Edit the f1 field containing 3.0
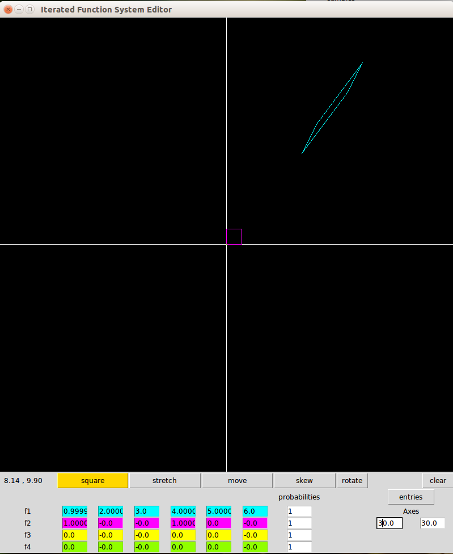 click(x=147, y=511)
